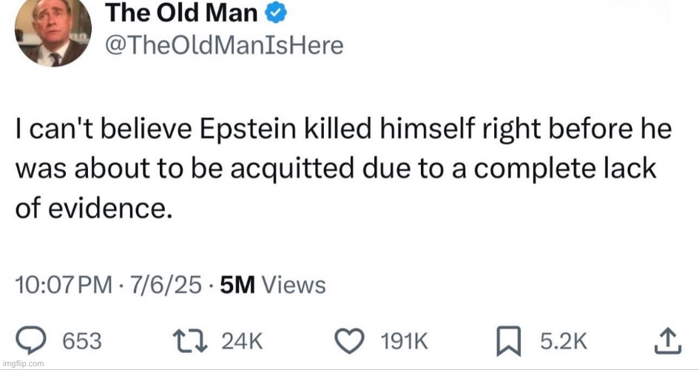
Task: Open the @TheOldManIsHere handle link
Action: click(x=224, y=45)
